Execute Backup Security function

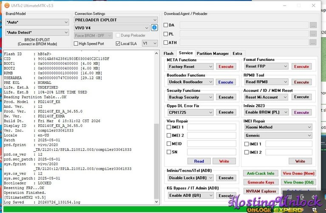click(x=226, y=97)
